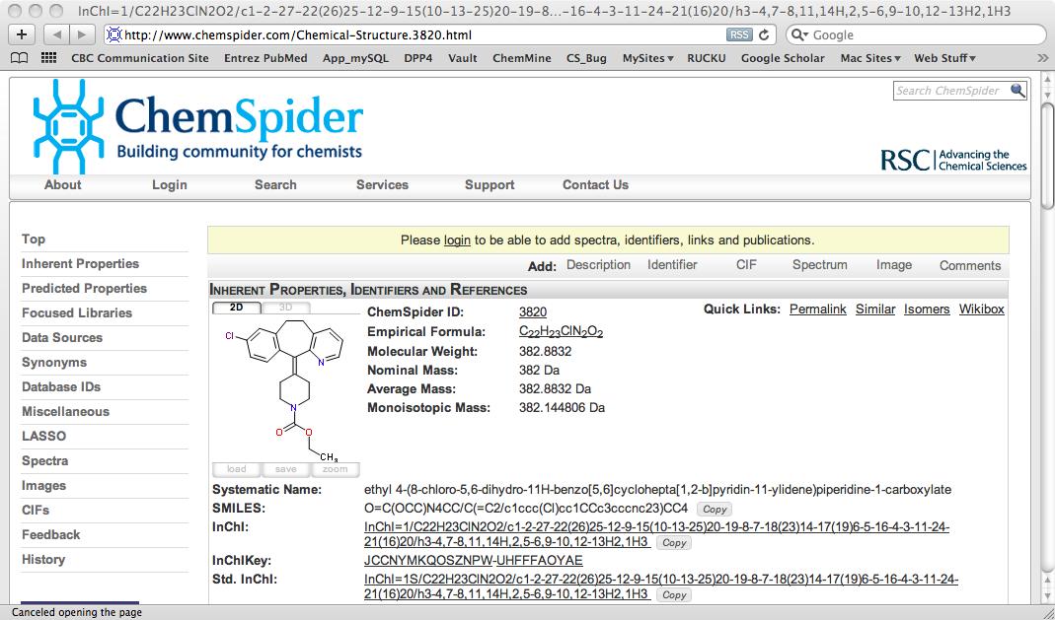Image resolution: width=1055 pixels, height=620 pixels.
Task: Open the Google search engine magnifier dropdown
Action: [798, 34]
